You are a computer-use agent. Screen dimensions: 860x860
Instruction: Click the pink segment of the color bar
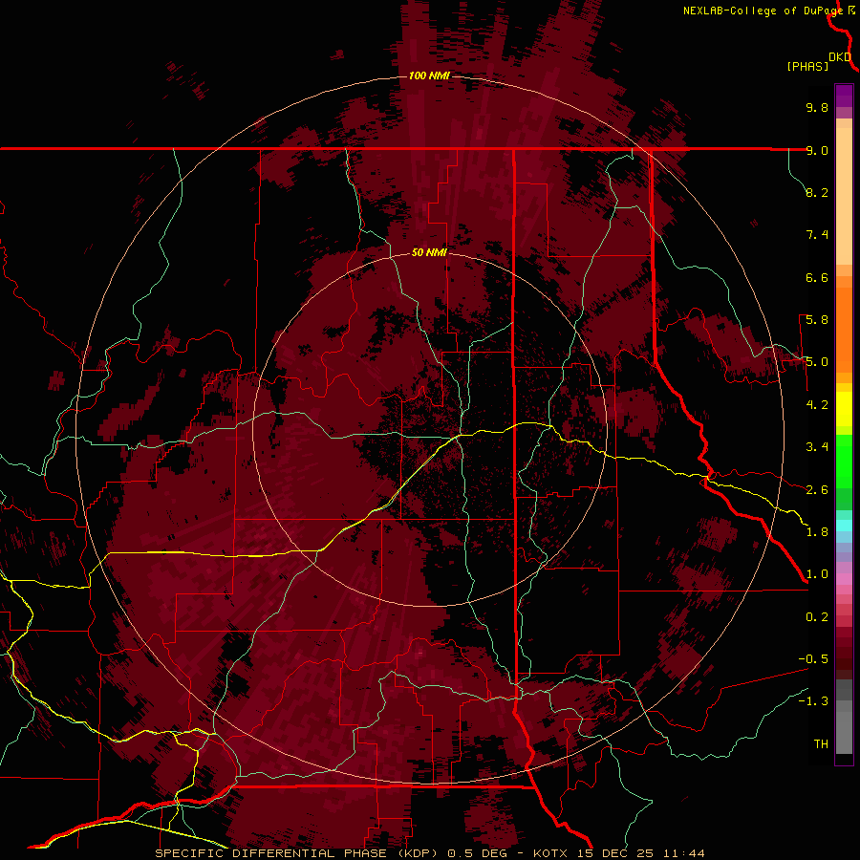pyautogui.click(x=844, y=579)
